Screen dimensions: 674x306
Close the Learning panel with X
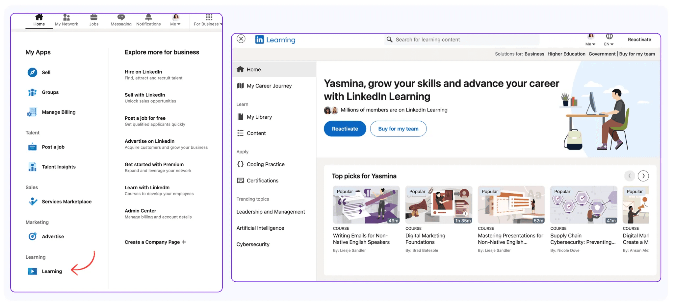tap(241, 39)
